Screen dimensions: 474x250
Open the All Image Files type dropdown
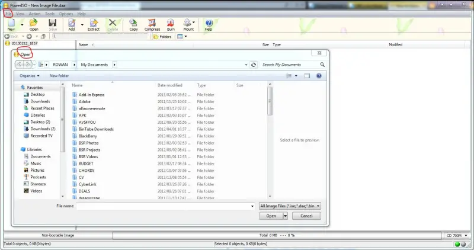click(290, 206)
